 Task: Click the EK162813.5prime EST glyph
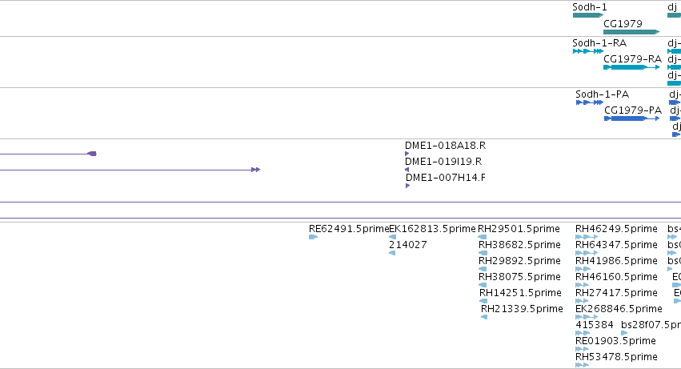coord(392,237)
